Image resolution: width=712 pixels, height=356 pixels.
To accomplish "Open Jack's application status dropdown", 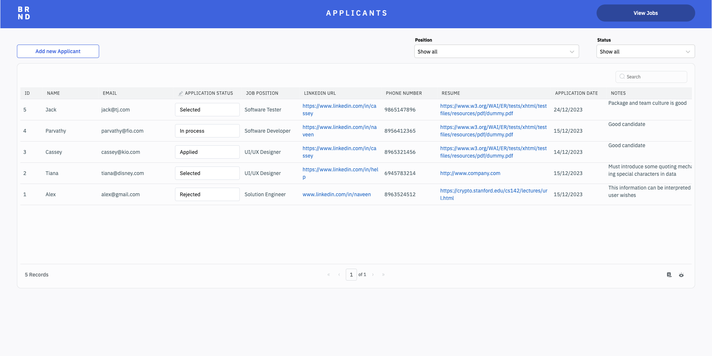I will (207, 110).
